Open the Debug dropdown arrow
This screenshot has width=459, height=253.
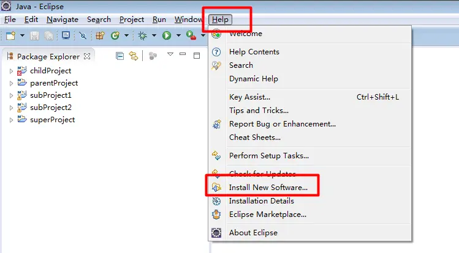pos(154,35)
